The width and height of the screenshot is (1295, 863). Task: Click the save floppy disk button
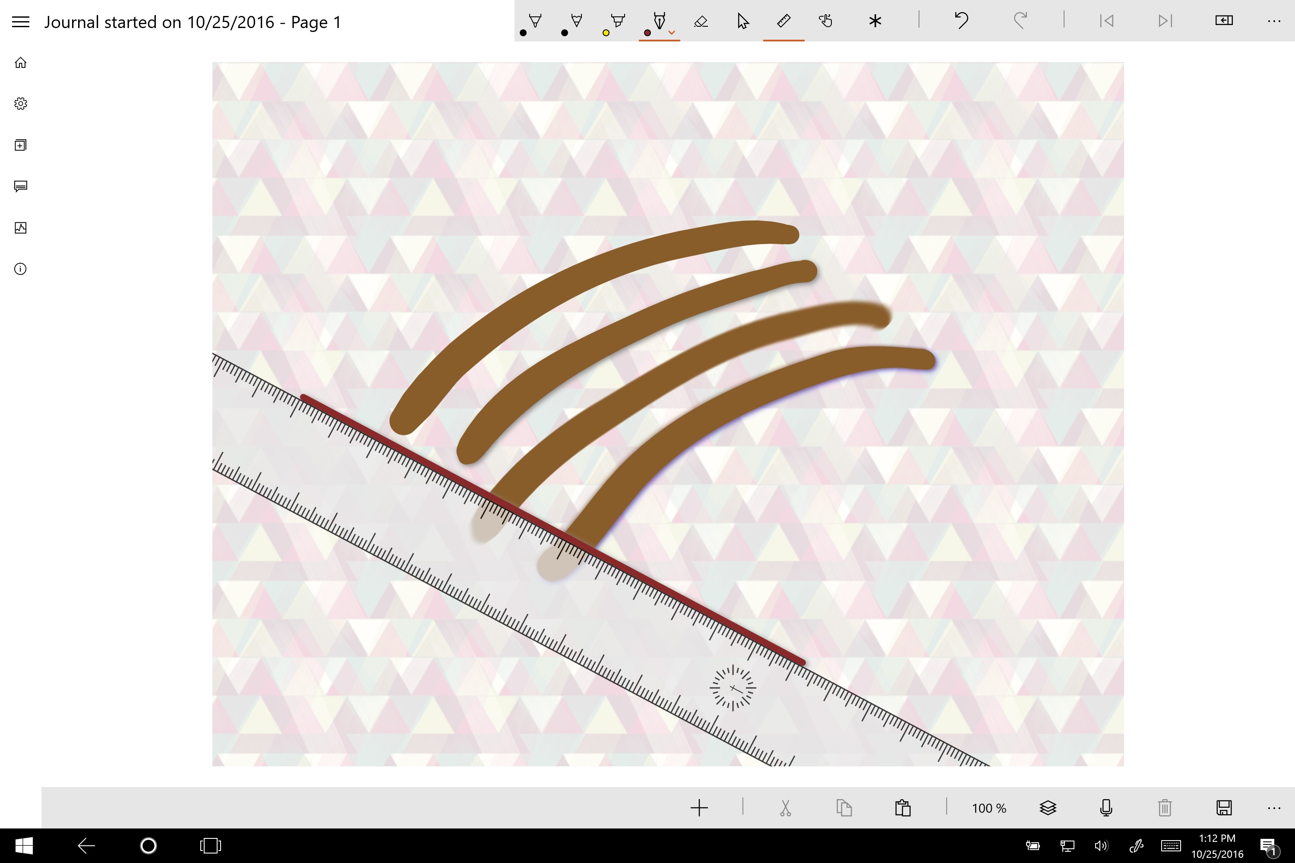point(1223,807)
